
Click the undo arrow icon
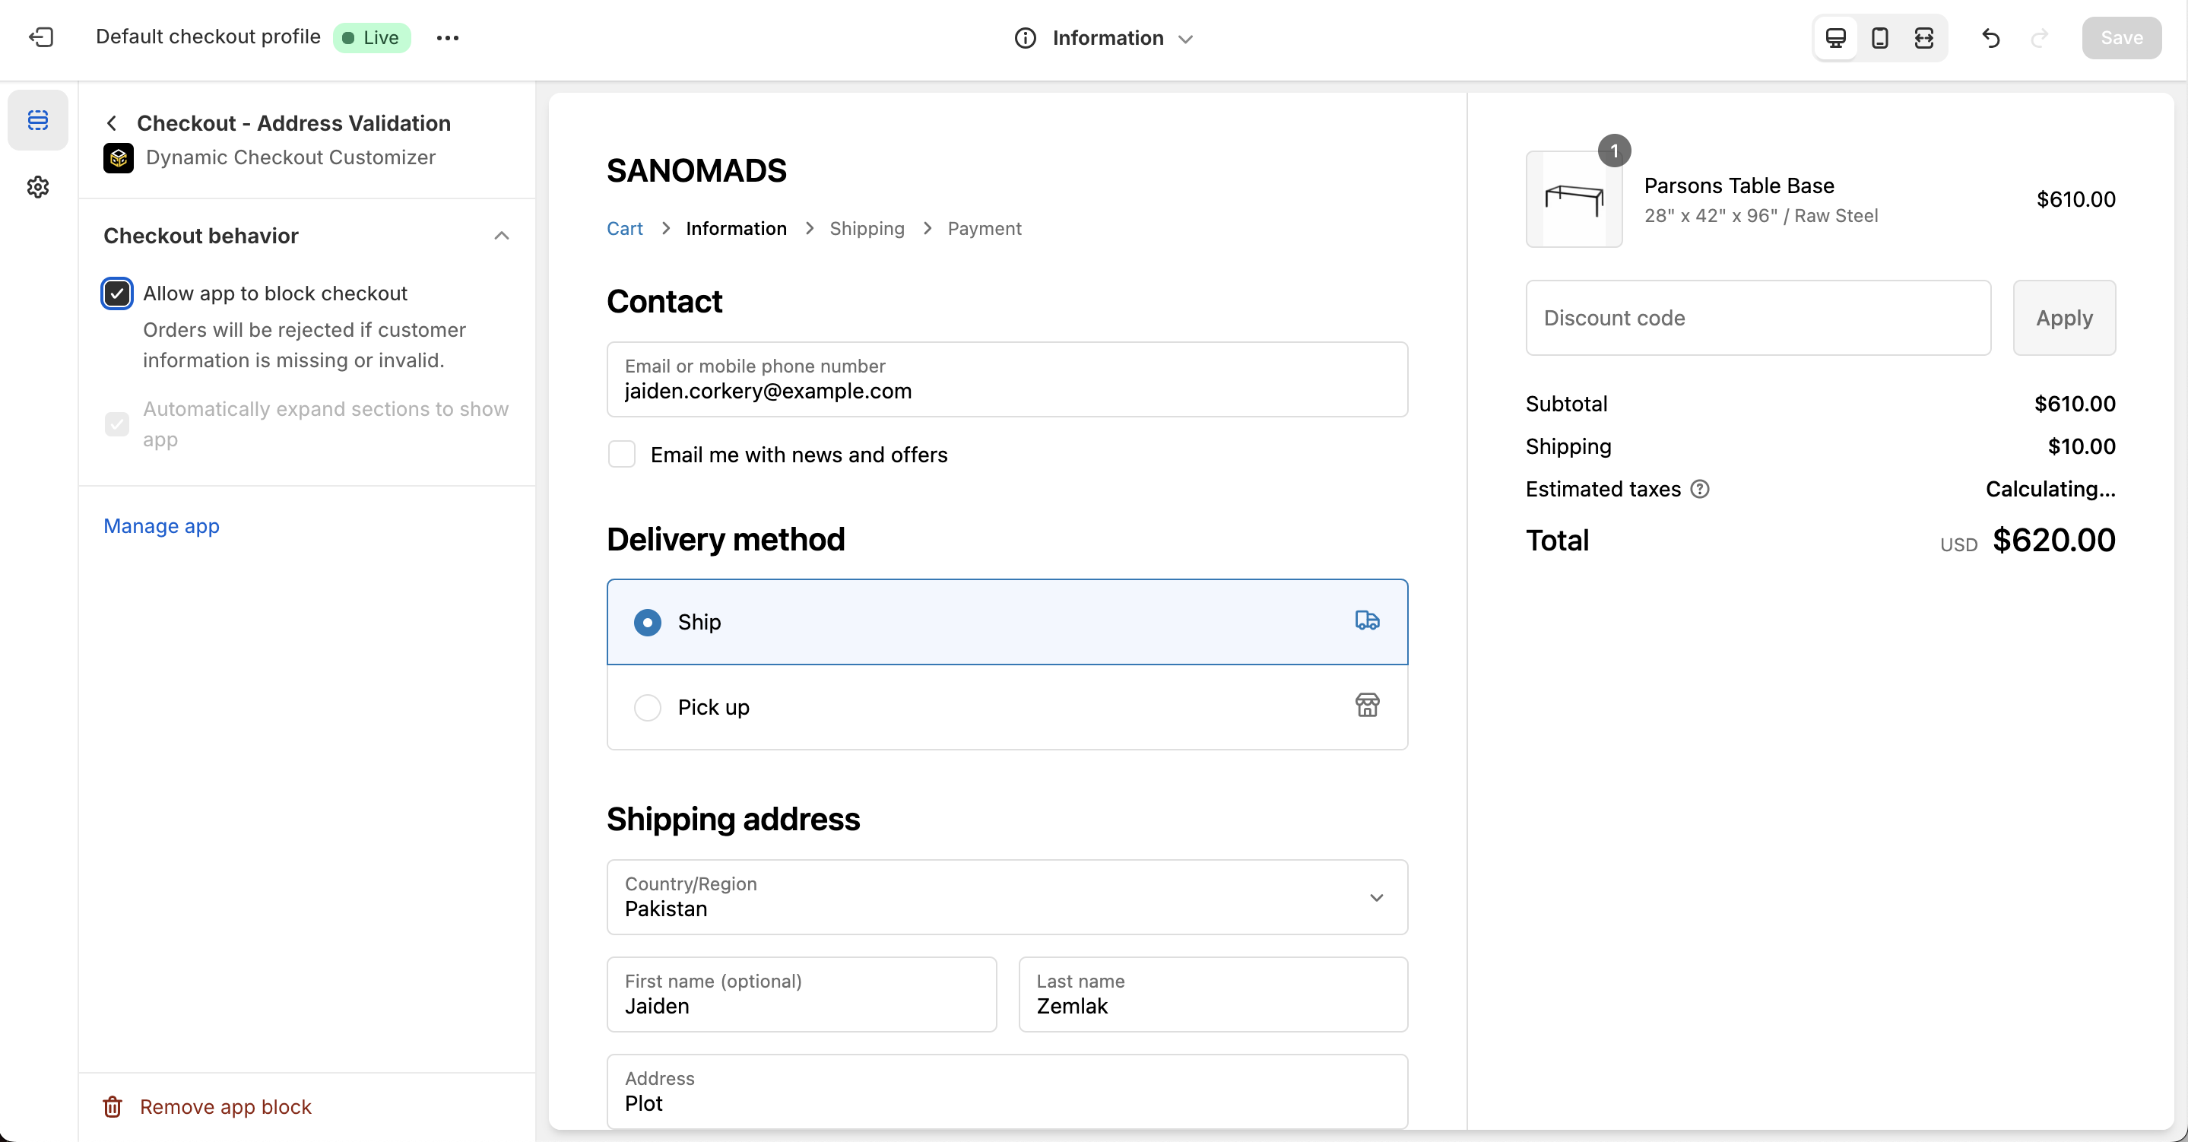coord(1991,37)
